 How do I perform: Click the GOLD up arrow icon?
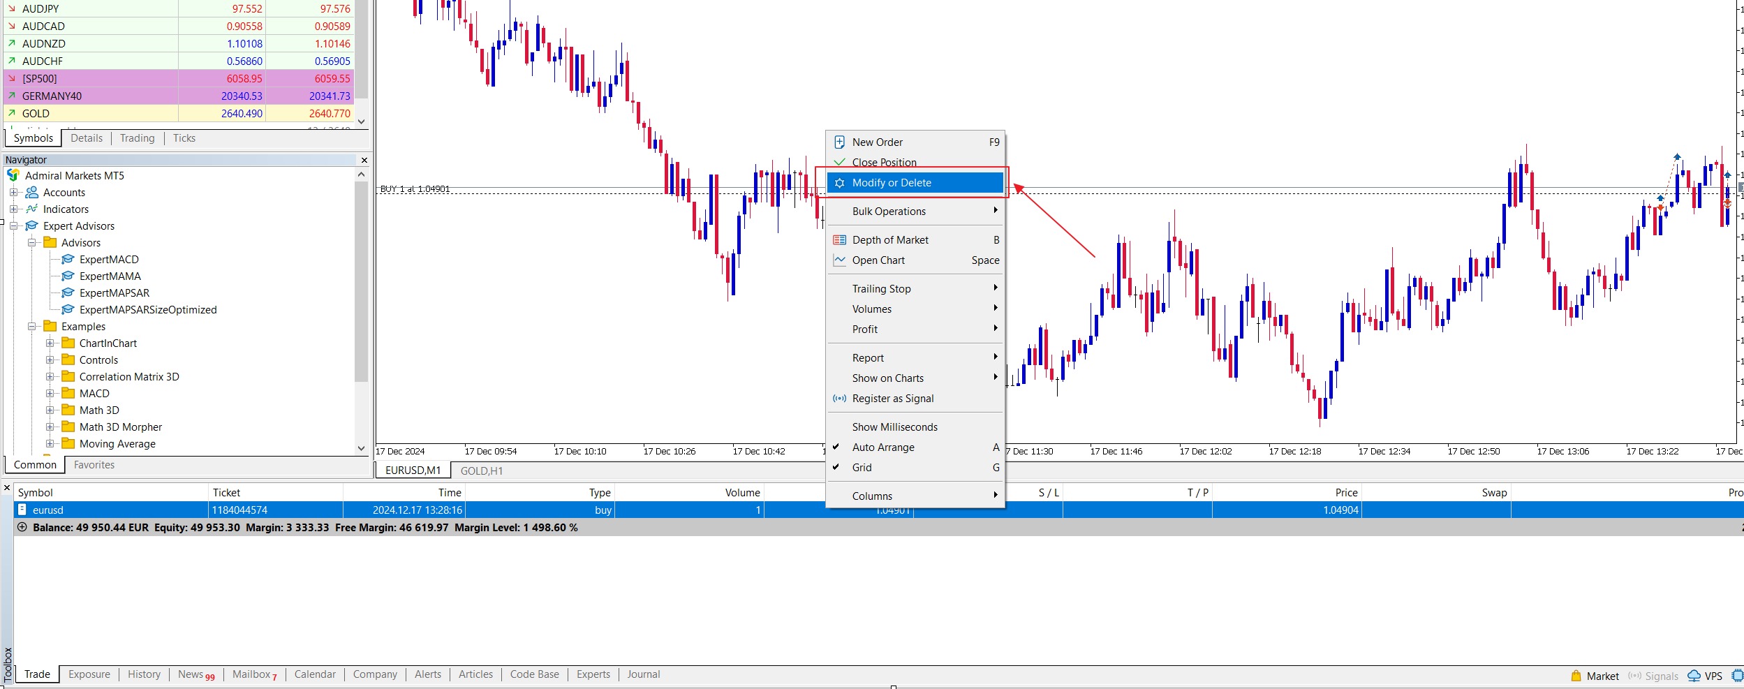click(12, 113)
